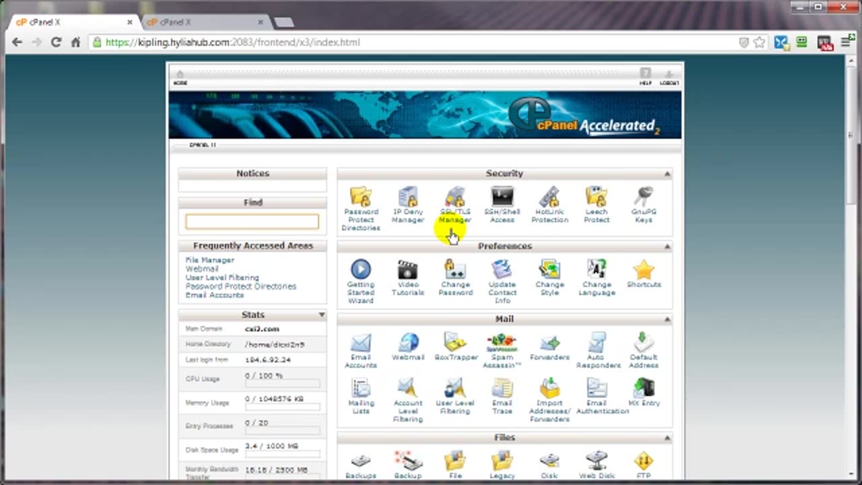Open Chrome menu button
This screenshot has width=862, height=485.
[x=847, y=42]
